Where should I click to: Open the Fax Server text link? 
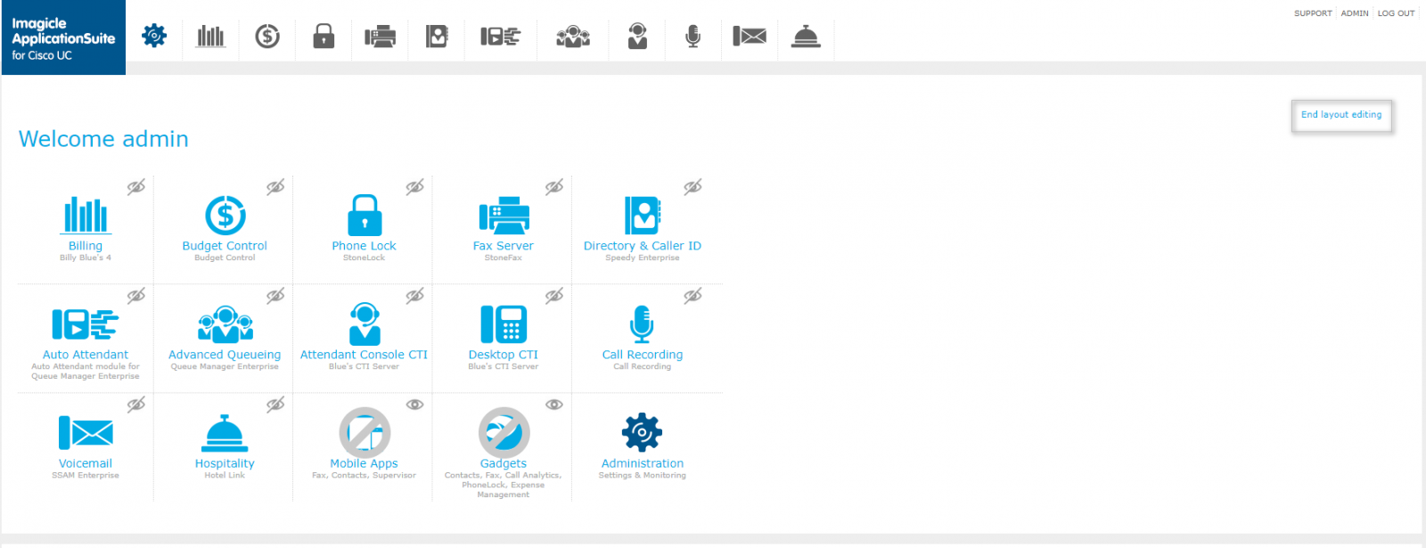pos(504,246)
